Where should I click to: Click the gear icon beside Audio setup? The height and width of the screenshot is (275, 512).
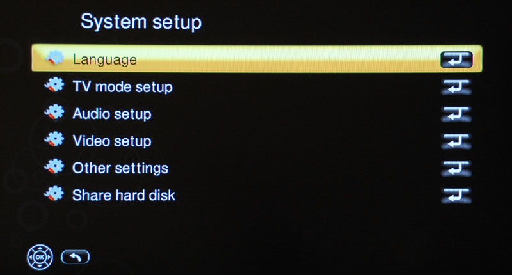[54, 113]
